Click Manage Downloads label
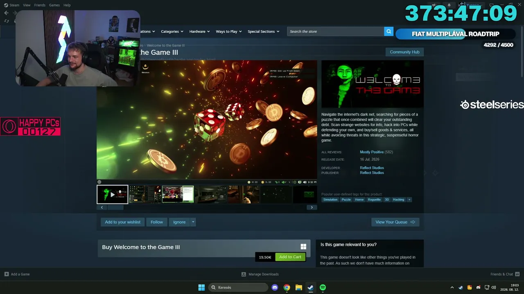This screenshot has width=524, height=294. 264,274
